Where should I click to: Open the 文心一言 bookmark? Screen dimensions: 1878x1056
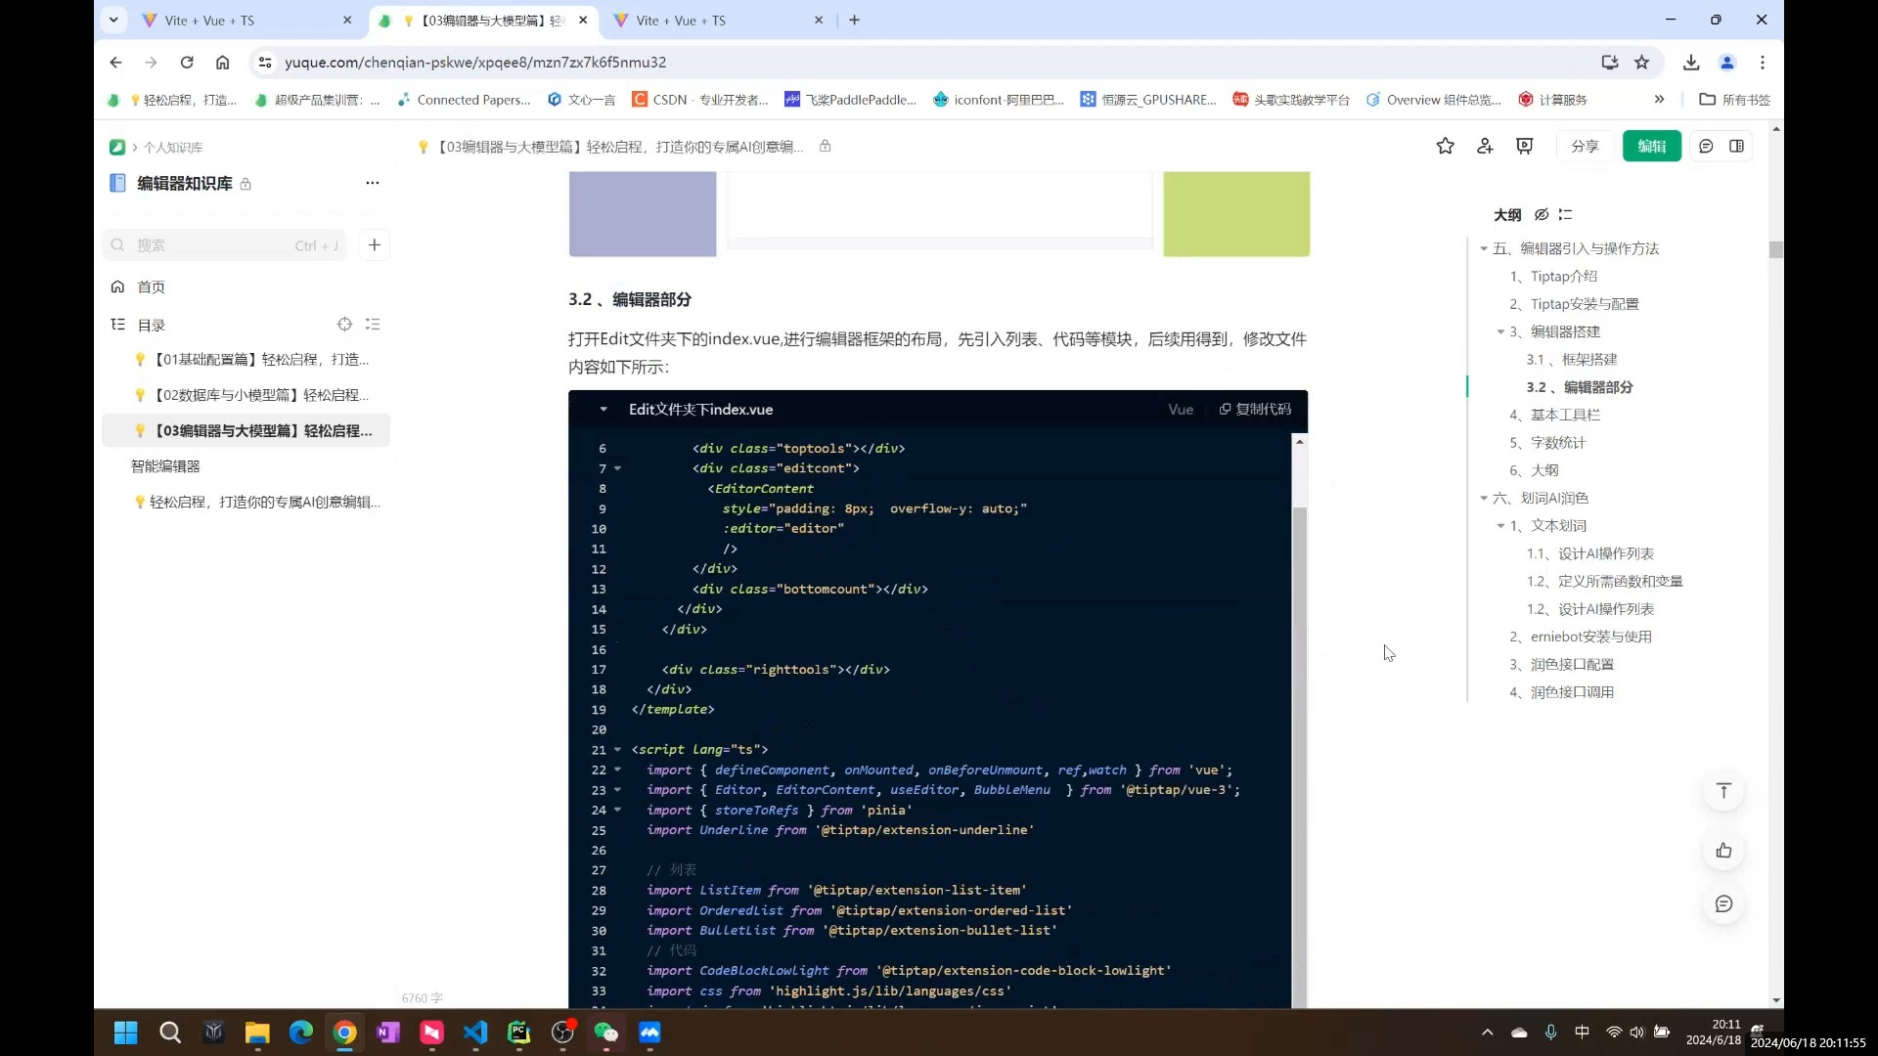(x=582, y=100)
